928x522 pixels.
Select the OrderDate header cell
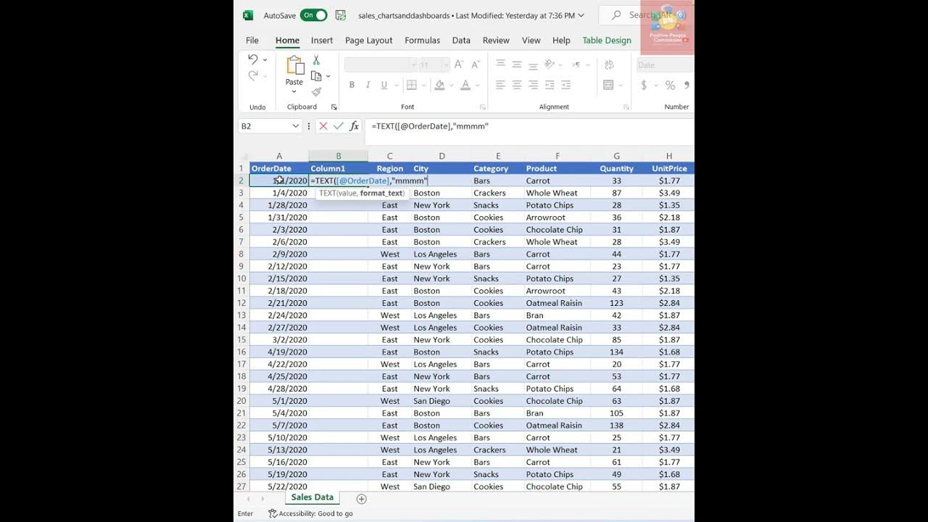(x=279, y=168)
